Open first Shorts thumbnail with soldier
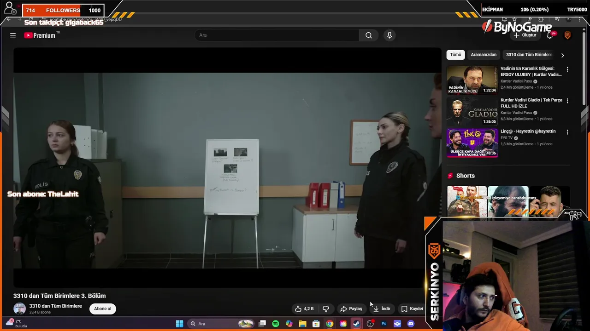The height and width of the screenshot is (331, 590). 466,201
